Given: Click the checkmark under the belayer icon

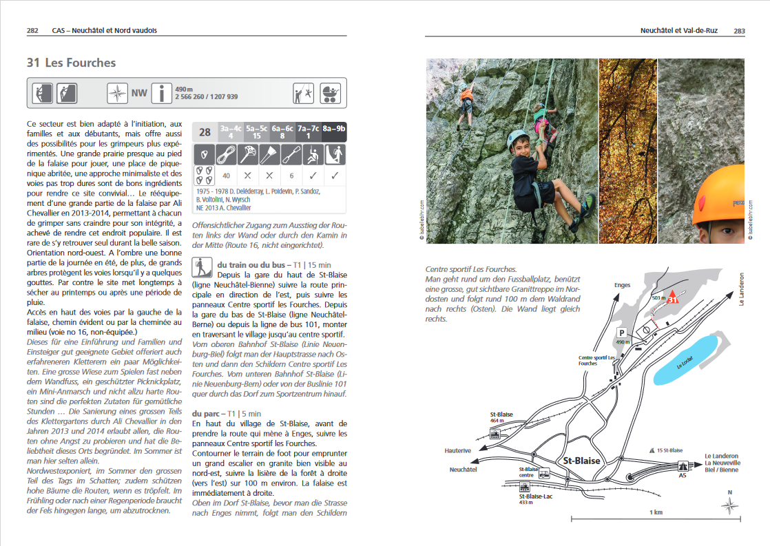Looking at the screenshot, I should (335, 176).
